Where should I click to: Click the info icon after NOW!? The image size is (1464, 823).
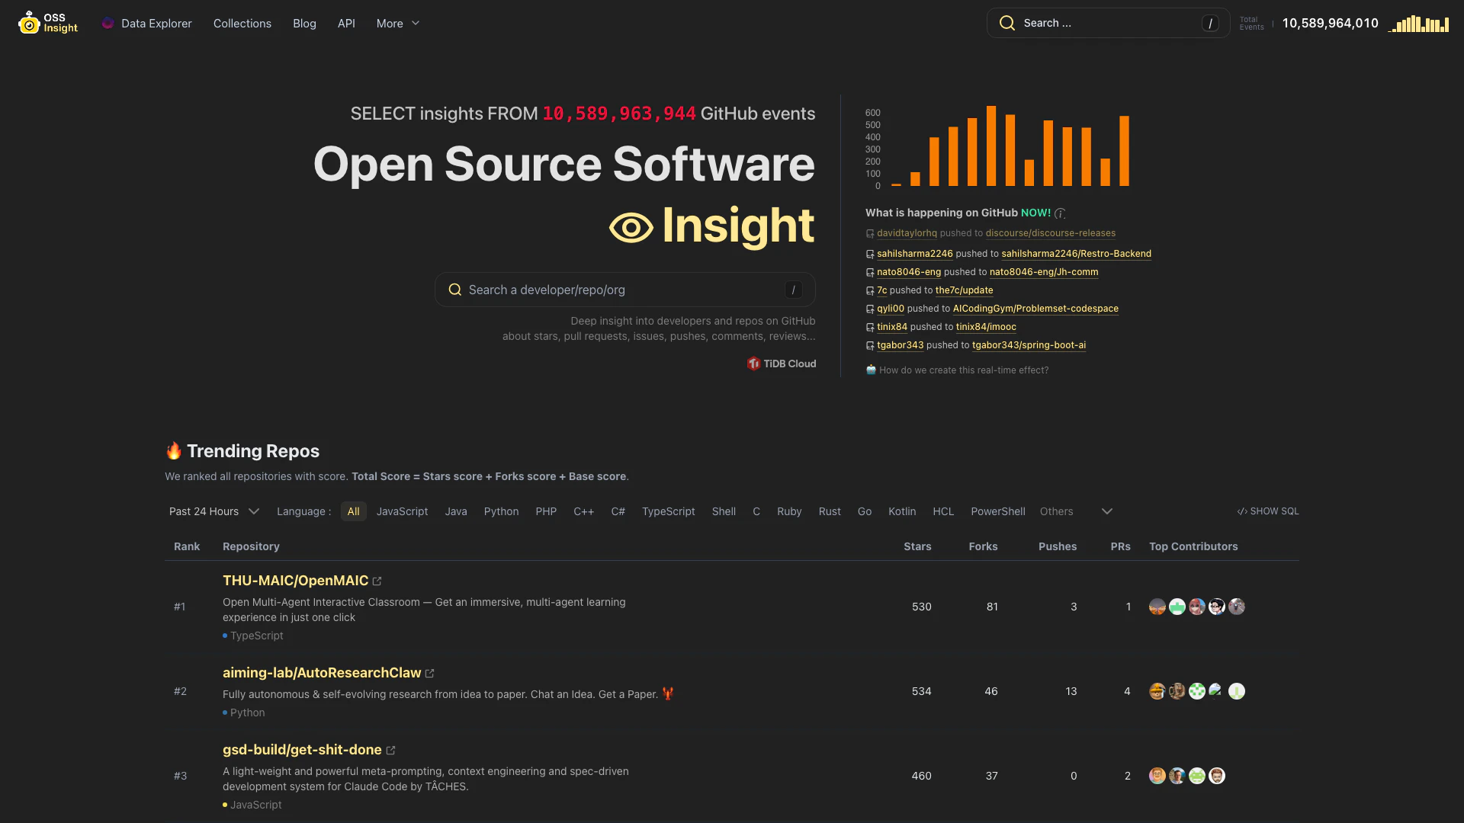(1060, 213)
